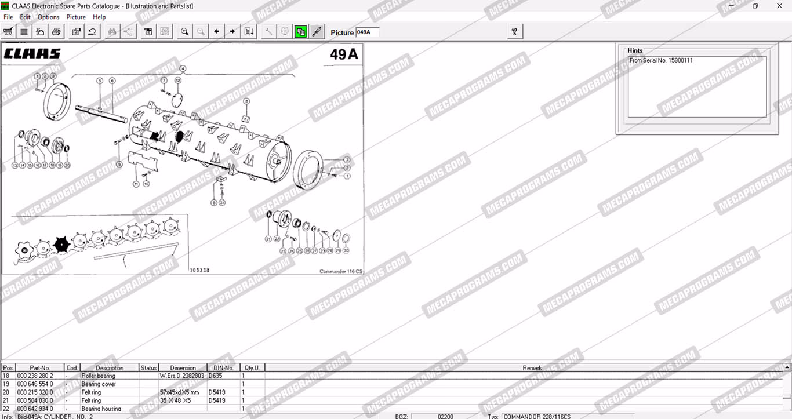Go to next picture with right arrow
Viewport: 792px width, 419px height.
tap(232, 32)
